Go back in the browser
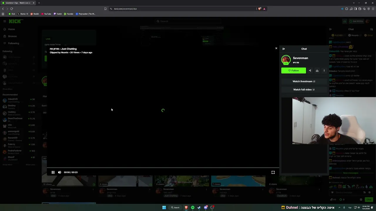This screenshot has height=211, width=376. (x=3, y=9)
